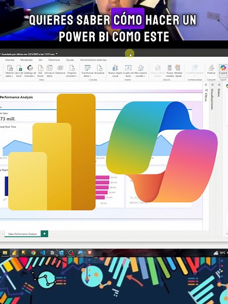This screenshot has height=304, width=228.
Task: Launch Google Chrome from the taskbar
Action: (33, 253)
